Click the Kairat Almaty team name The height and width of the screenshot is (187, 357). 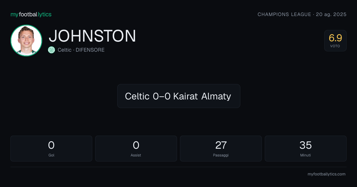tap(202, 96)
